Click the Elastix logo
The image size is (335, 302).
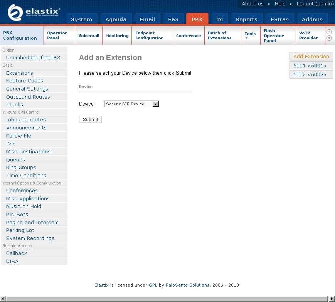point(34,13)
